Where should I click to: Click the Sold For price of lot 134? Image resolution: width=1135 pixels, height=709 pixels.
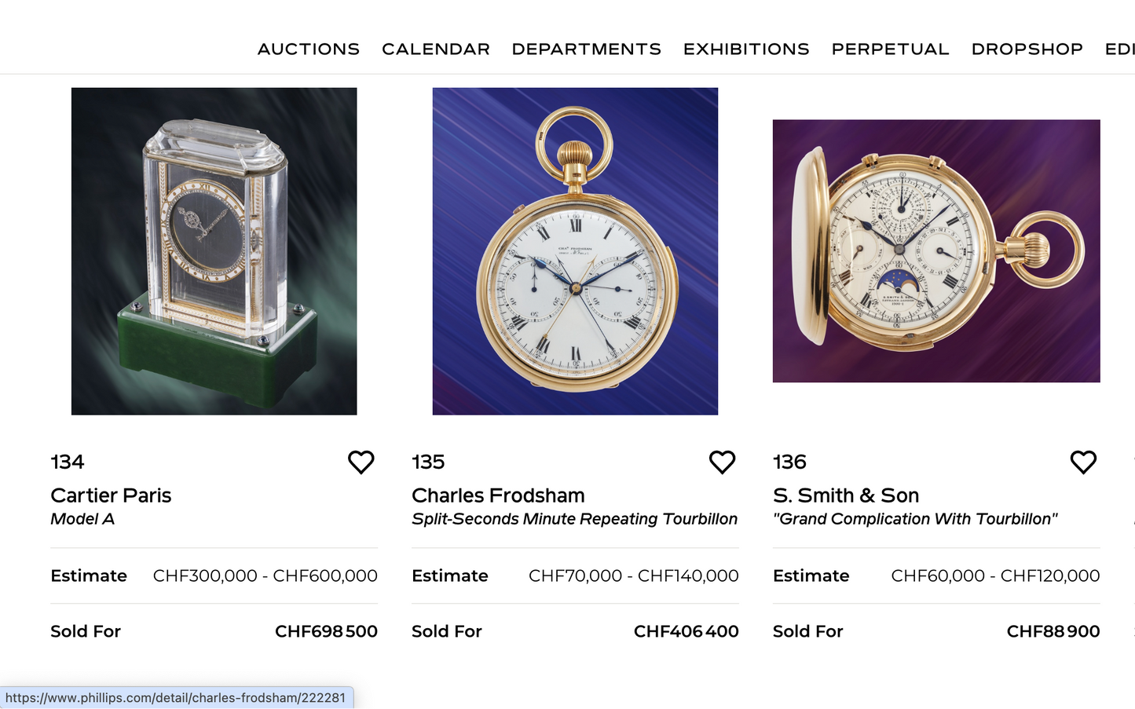(326, 631)
